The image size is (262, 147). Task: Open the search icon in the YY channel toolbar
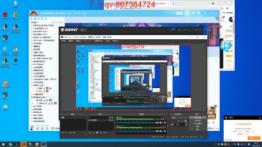(46, 19)
